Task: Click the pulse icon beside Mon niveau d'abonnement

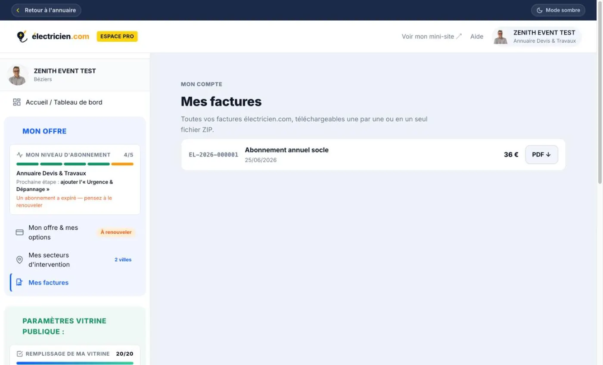Action: pyautogui.click(x=20, y=155)
